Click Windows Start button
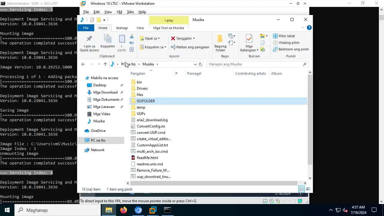Screen dimensions: 384x216 tap(7, 210)
